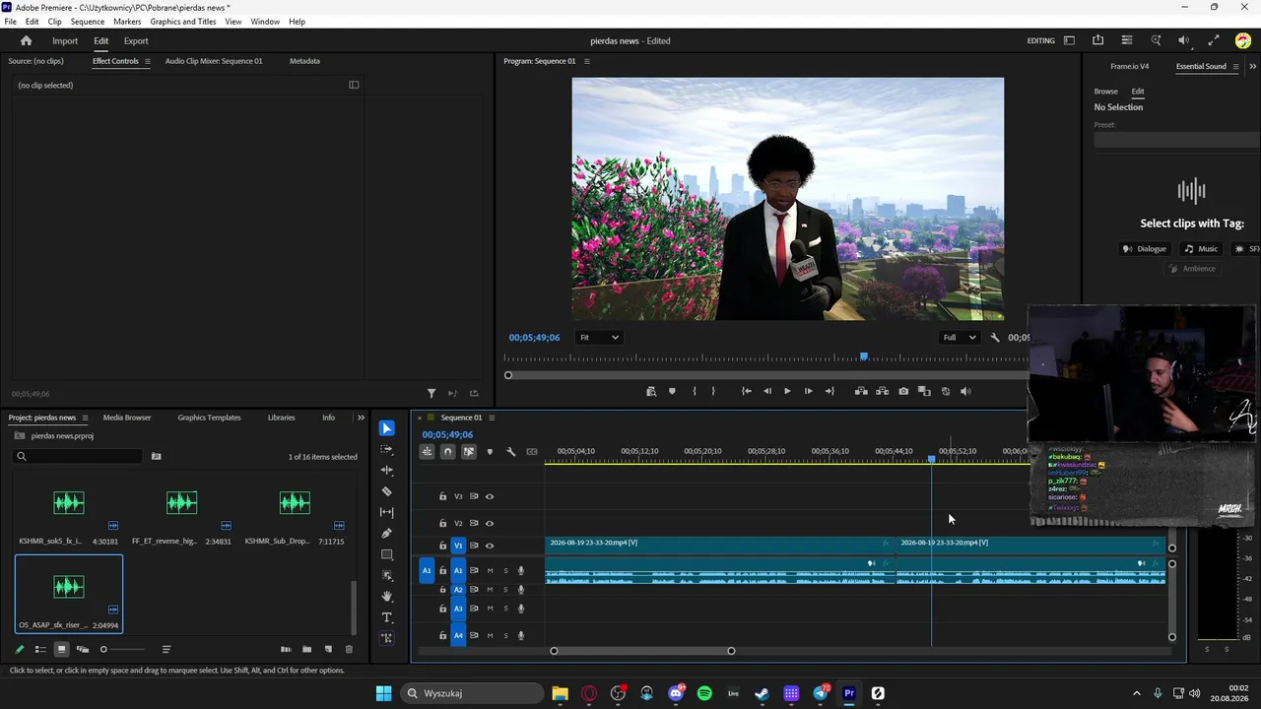Screen dimensions: 1261x709
Task: Select the Hand tool
Action: (x=386, y=596)
